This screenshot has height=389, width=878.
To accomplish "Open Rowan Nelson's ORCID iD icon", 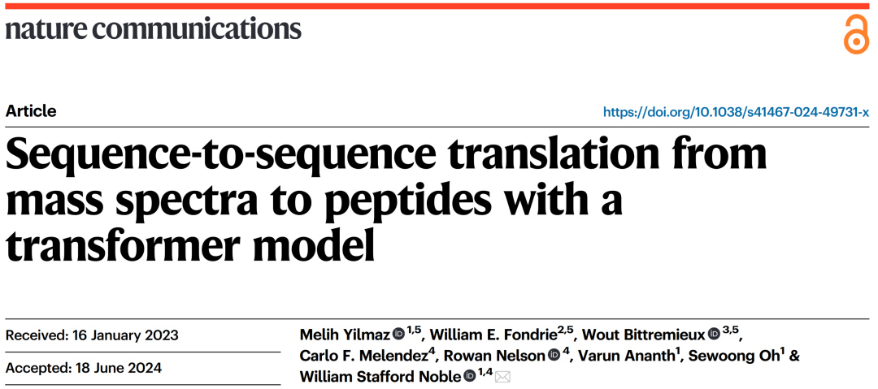I will click(554, 356).
